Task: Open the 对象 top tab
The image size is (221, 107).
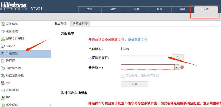Action: 160,9
